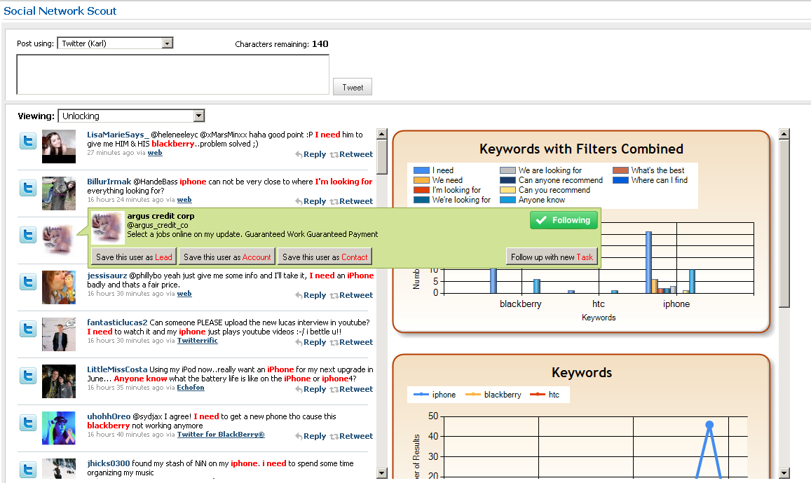Click Follow up with new Task
The width and height of the screenshot is (811, 483).
click(x=552, y=257)
